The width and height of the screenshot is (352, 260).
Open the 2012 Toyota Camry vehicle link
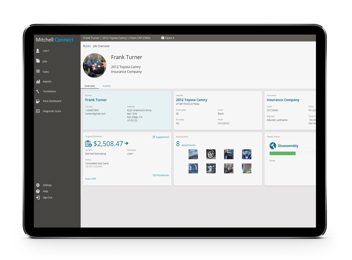(x=191, y=100)
